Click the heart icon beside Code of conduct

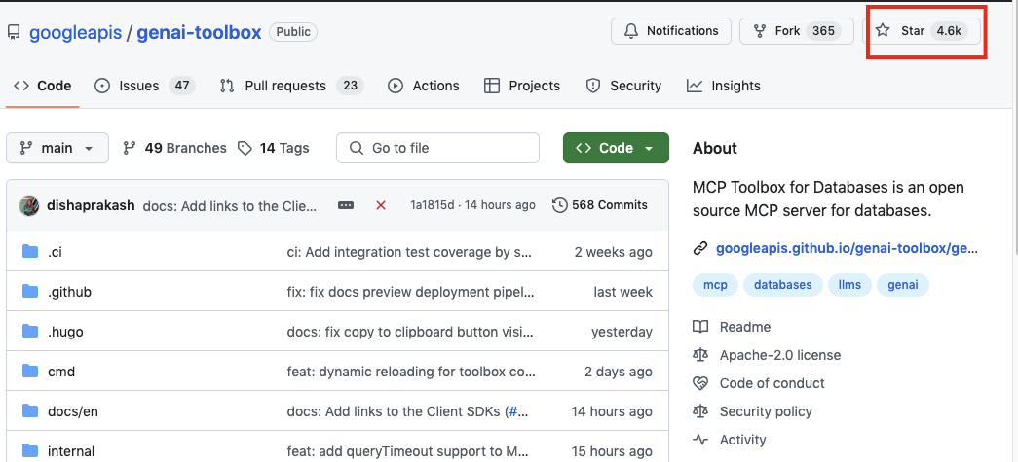(x=699, y=383)
